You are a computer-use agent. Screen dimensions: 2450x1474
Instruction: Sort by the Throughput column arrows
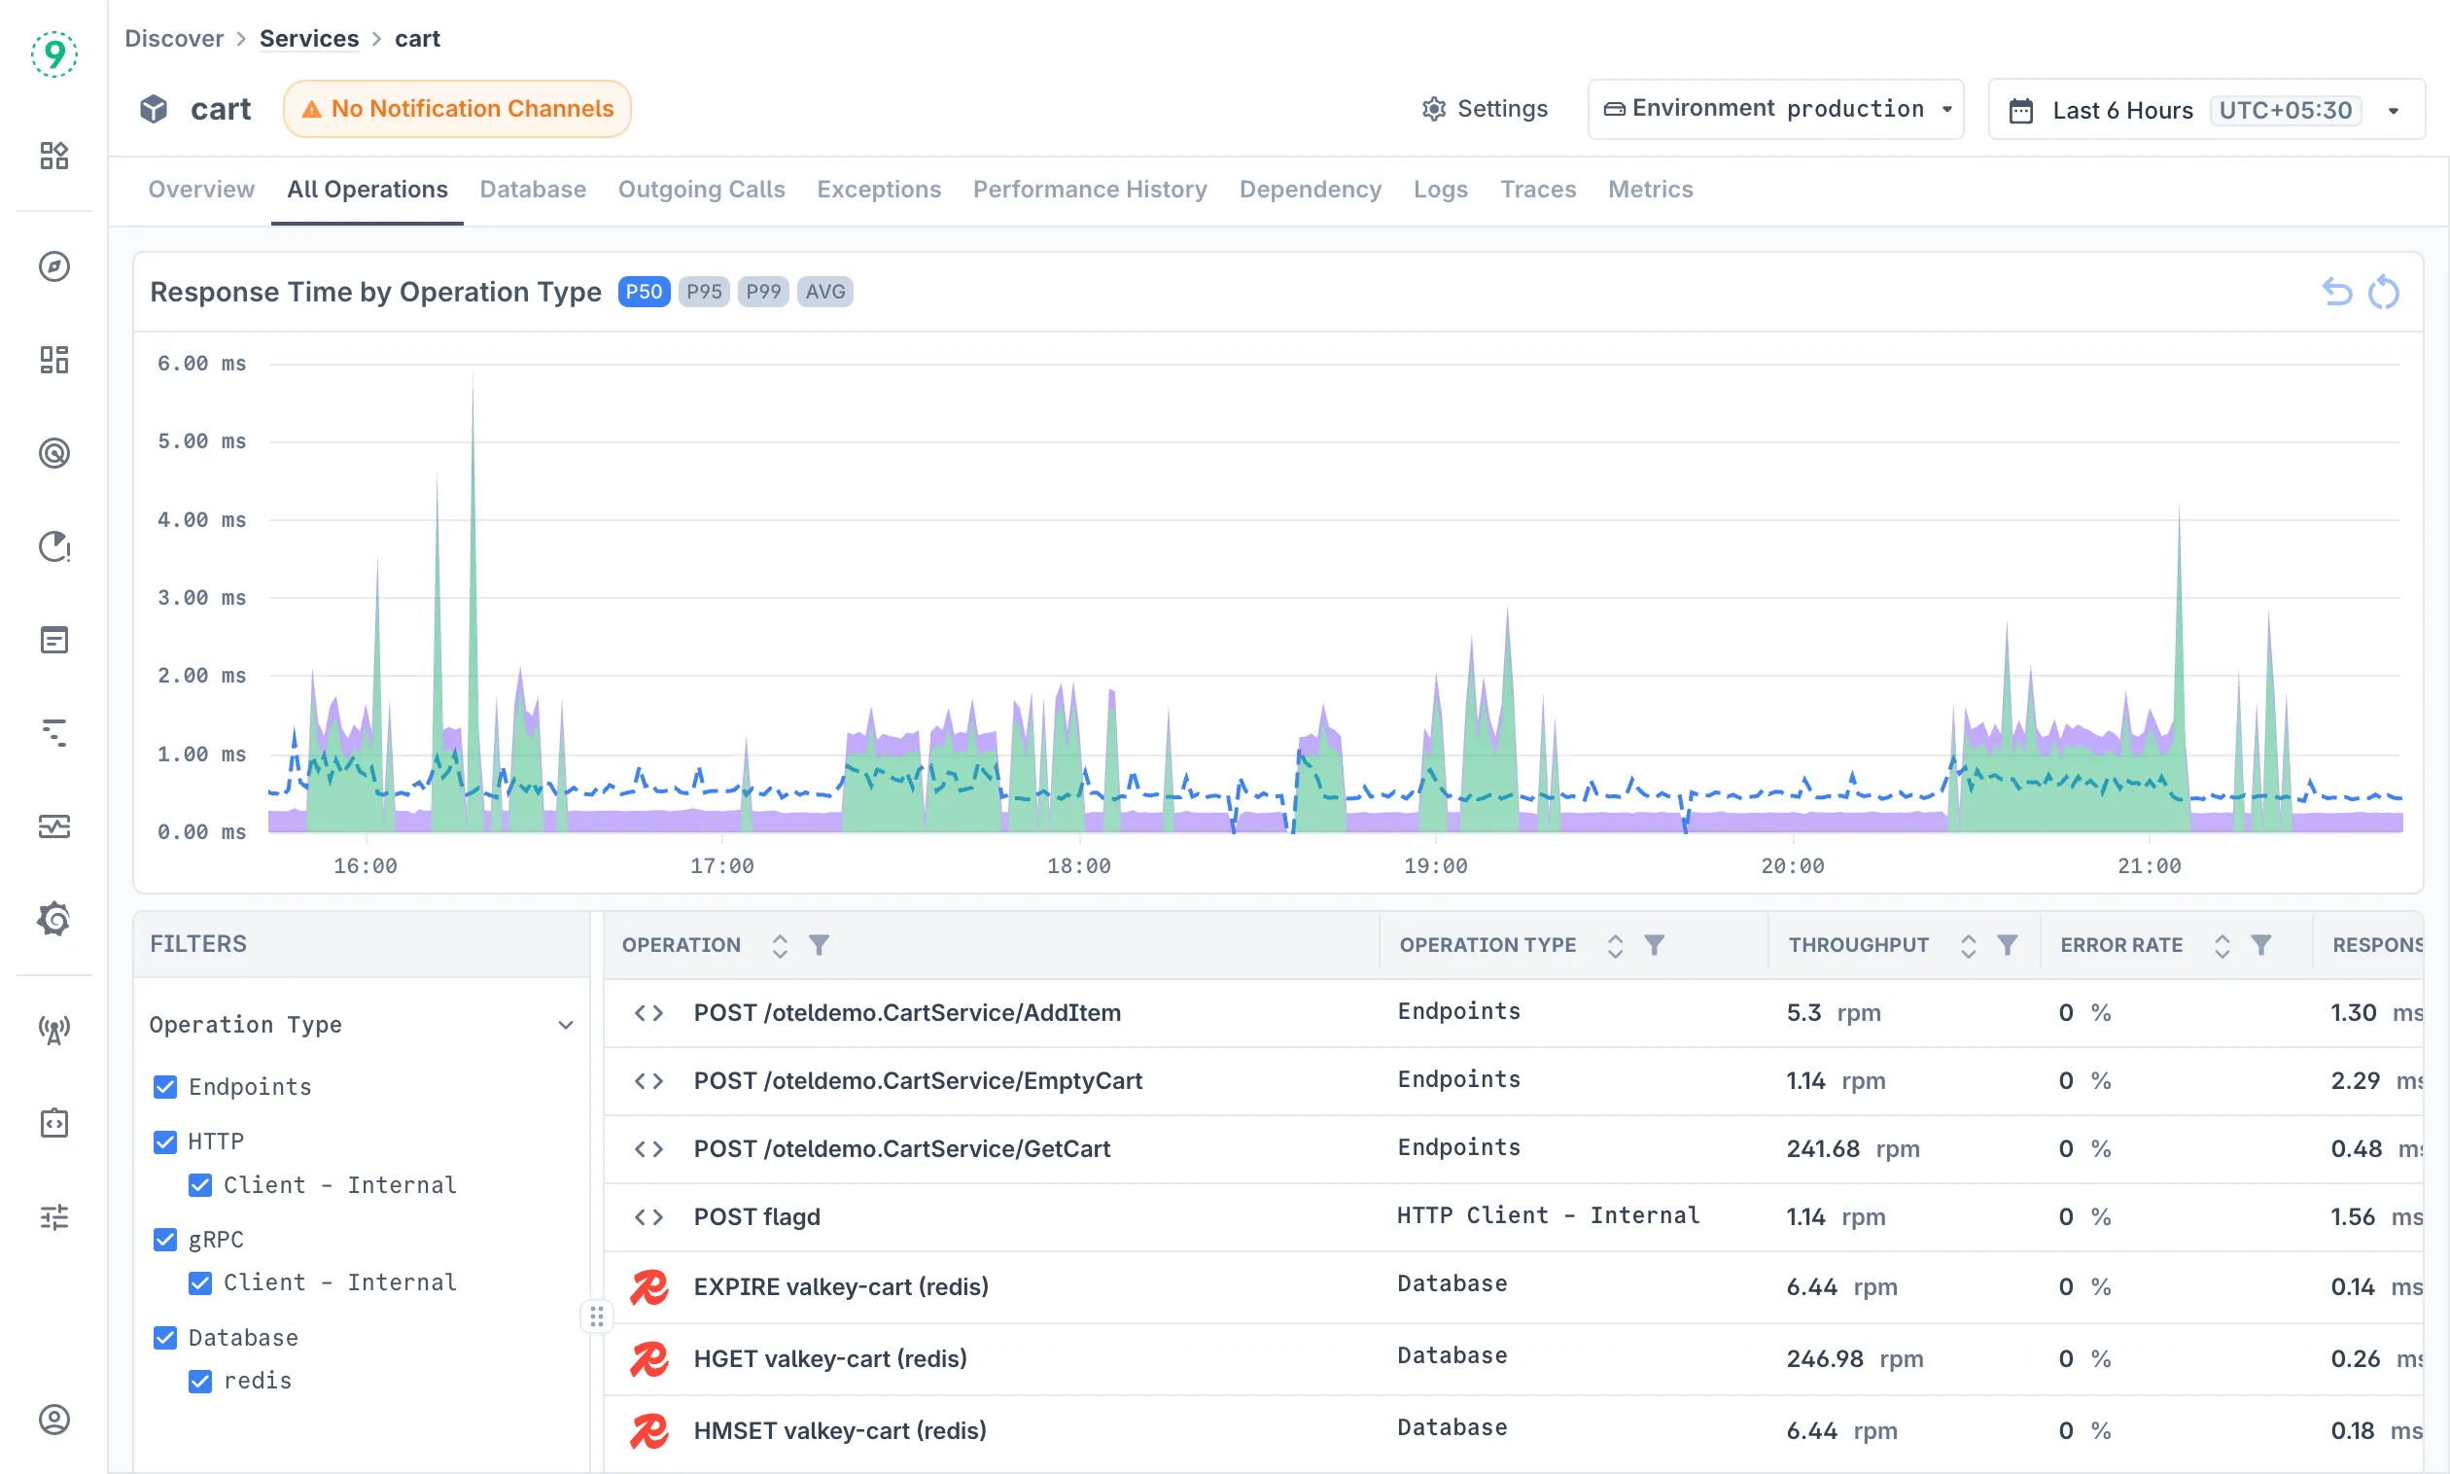[x=1968, y=945]
